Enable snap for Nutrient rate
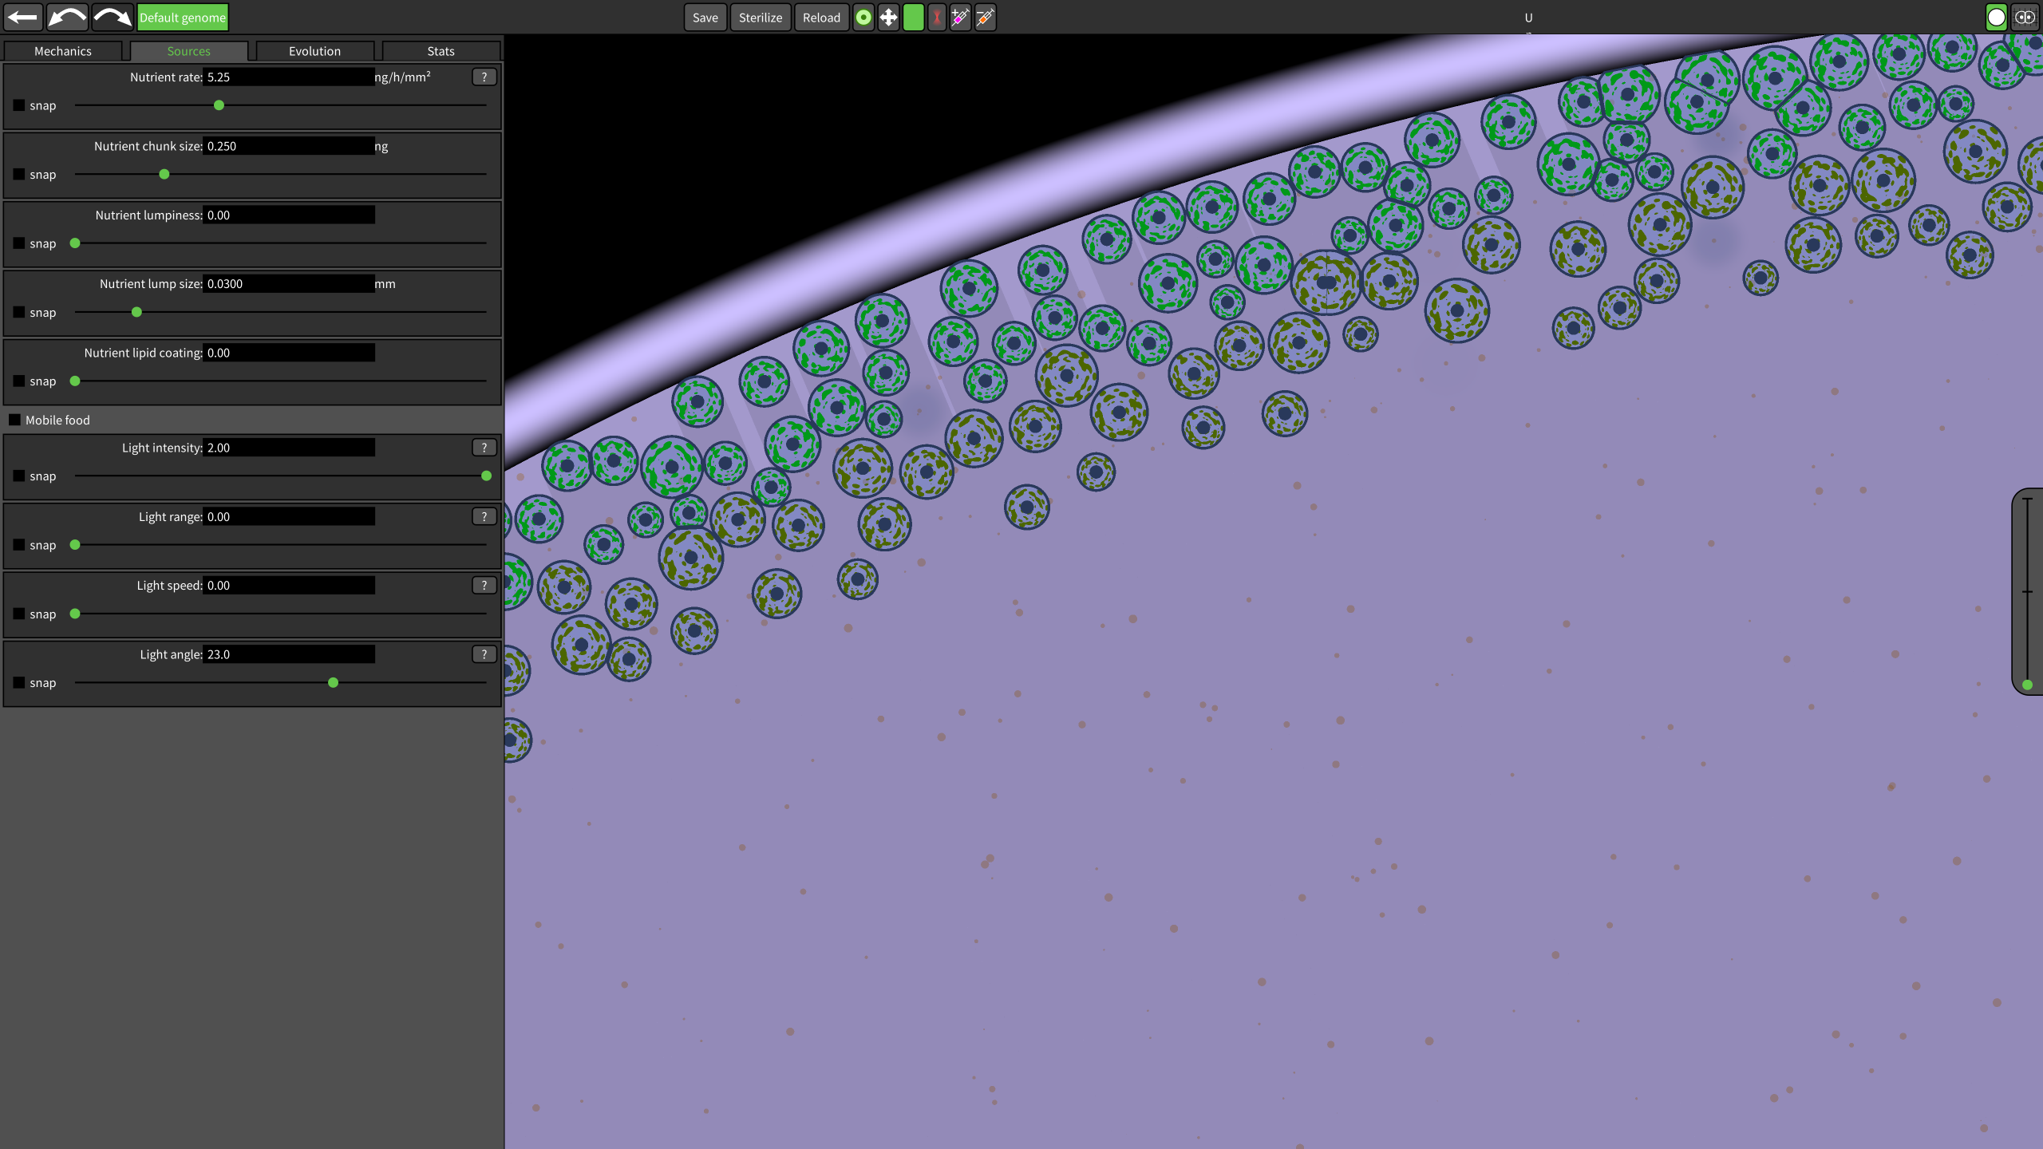 click(x=19, y=105)
